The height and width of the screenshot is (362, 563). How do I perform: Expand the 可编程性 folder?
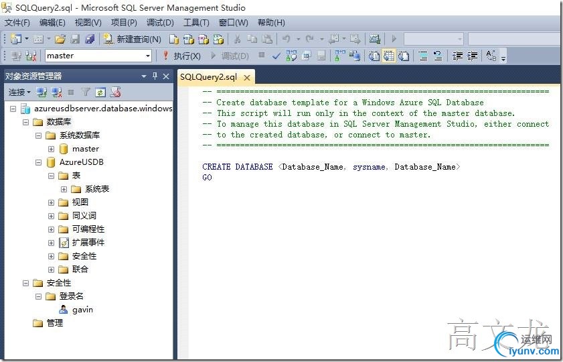(x=52, y=229)
